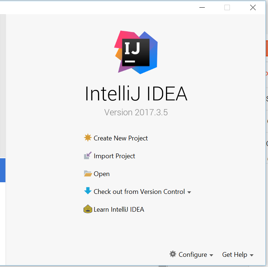Viewport: 268px width, 267px height.
Task: Expand the Configure dropdown arrow
Action: [x=211, y=255]
